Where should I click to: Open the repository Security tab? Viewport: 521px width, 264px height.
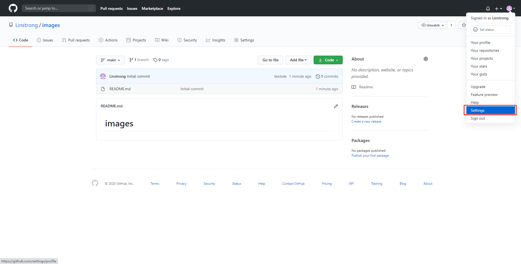tap(187, 40)
